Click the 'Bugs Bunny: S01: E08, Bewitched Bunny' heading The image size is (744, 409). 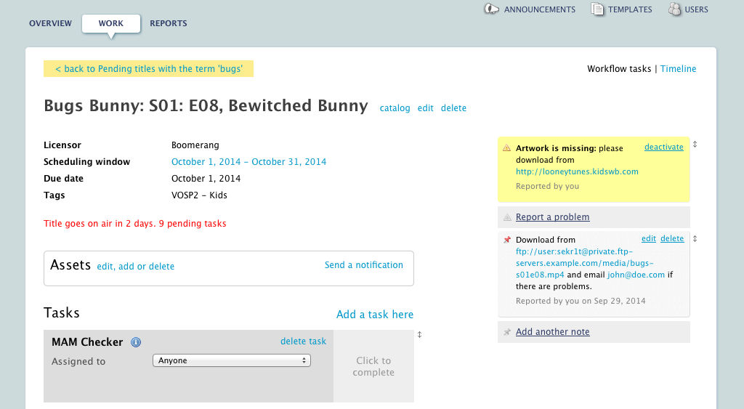(206, 106)
